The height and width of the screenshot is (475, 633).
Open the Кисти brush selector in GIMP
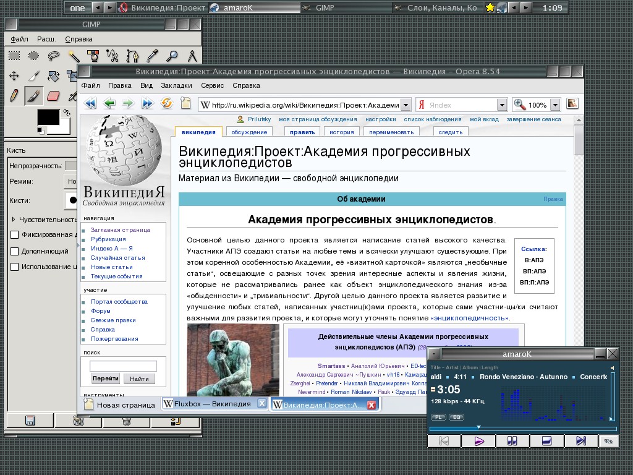[x=71, y=200]
